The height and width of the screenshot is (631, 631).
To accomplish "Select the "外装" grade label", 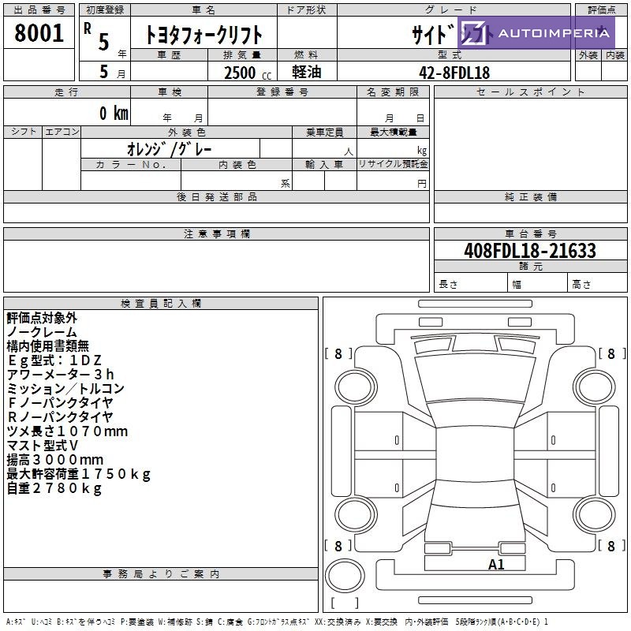I will coord(588,55).
